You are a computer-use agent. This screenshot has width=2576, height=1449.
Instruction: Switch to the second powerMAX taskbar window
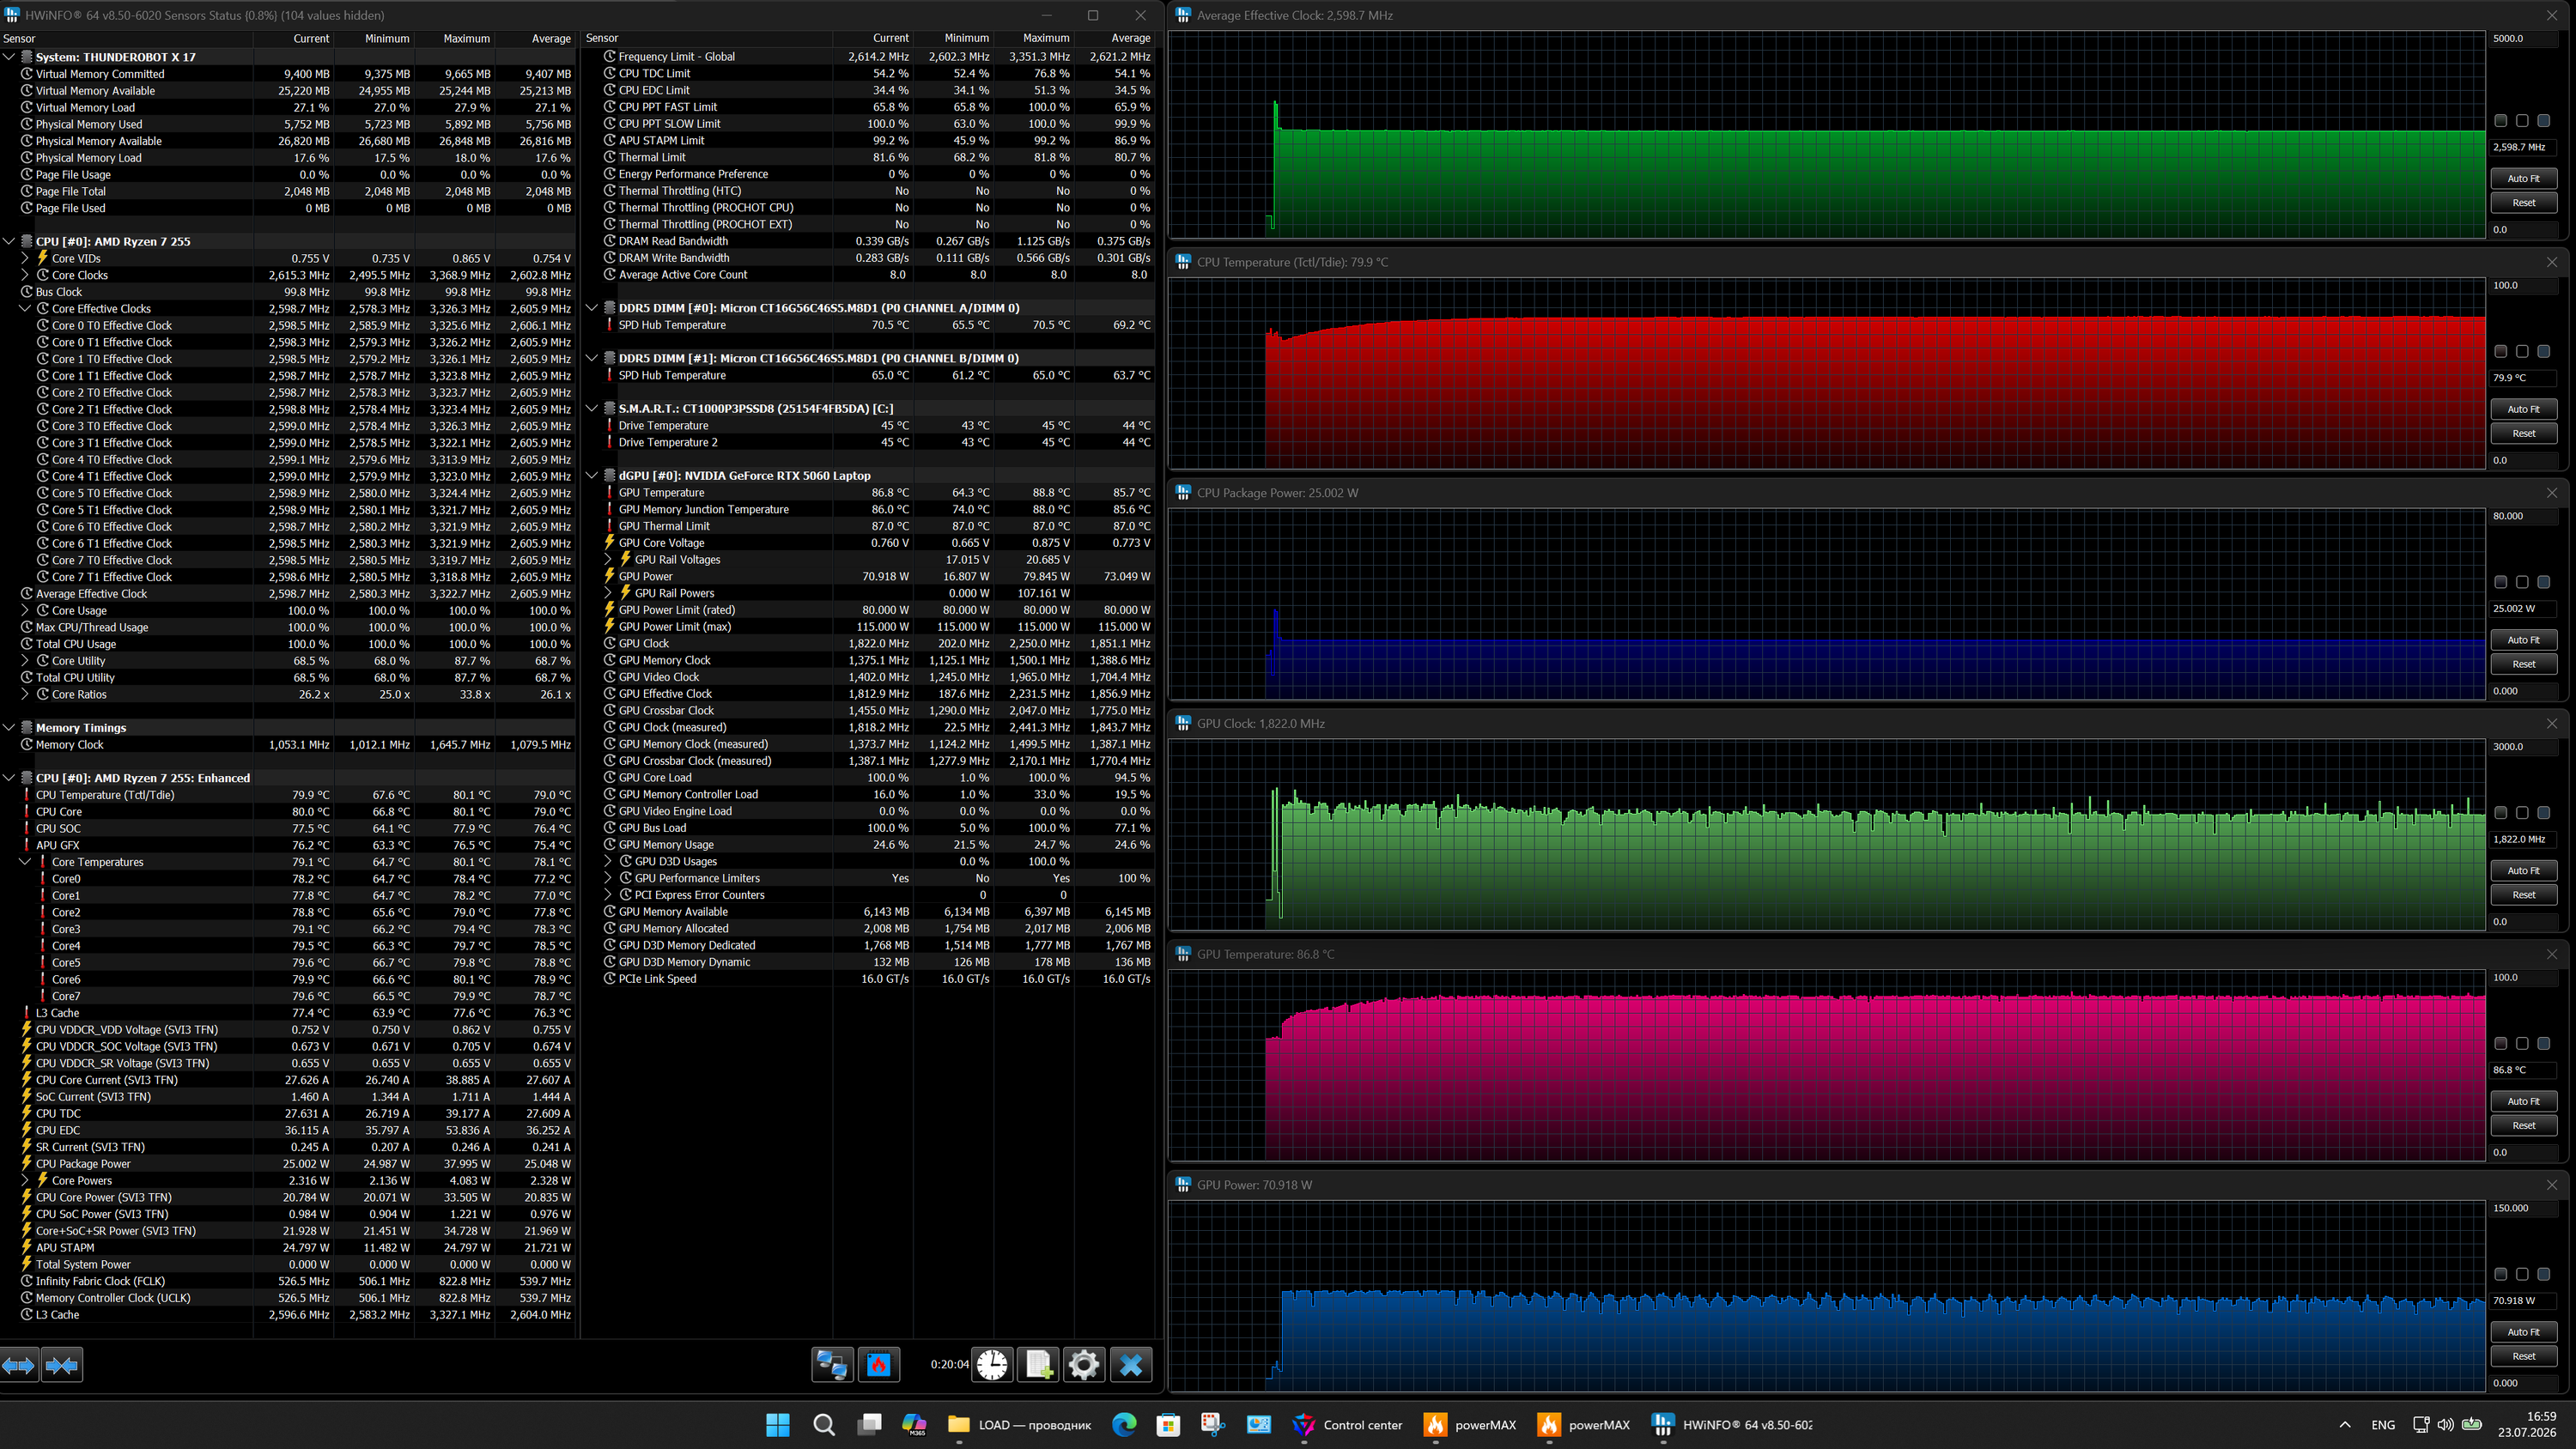click(1585, 1425)
